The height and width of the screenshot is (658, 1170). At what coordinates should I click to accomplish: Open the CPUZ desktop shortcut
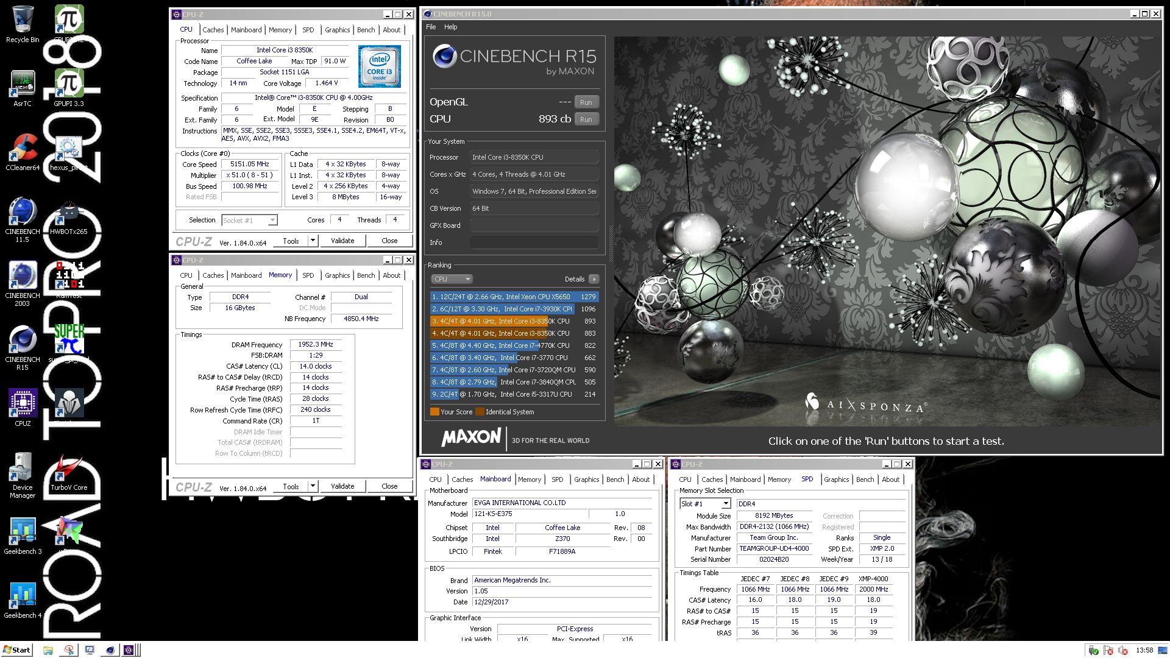pos(23,407)
